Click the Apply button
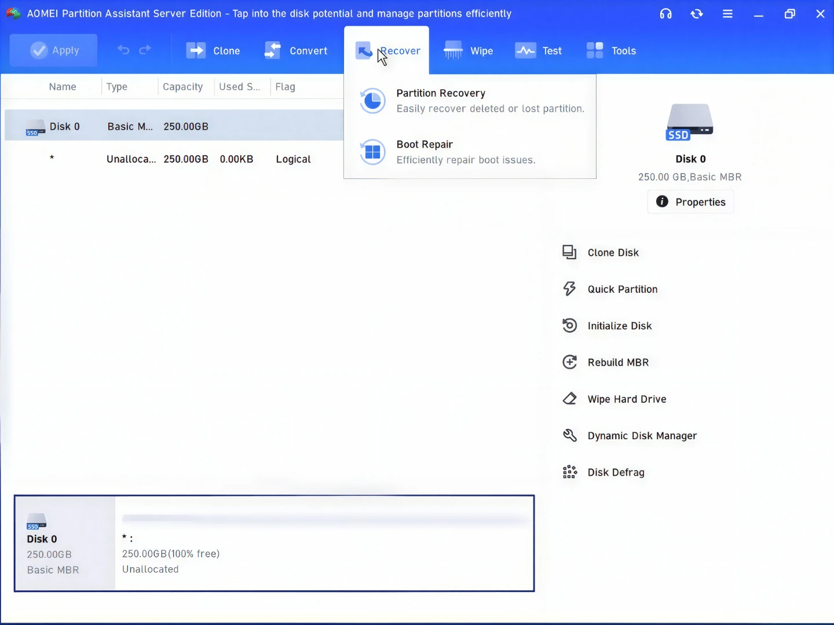Screen dimensions: 834x625 point(54,50)
